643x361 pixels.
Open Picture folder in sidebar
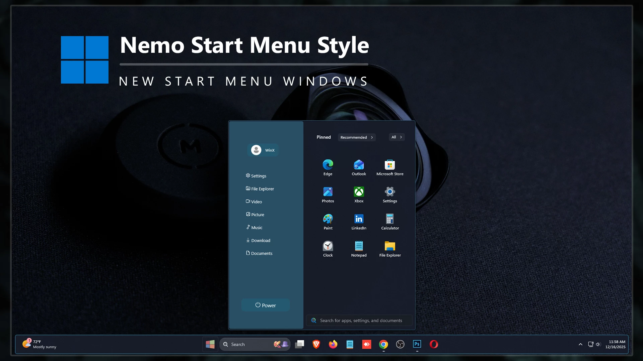[255, 215]
